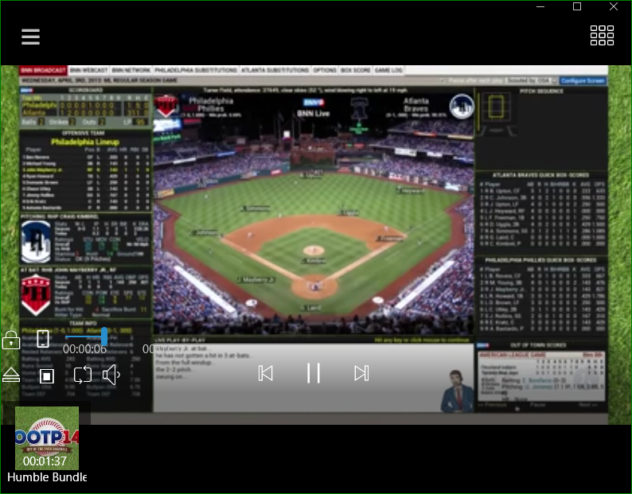Skip to the next track

(x=361, y=373)
